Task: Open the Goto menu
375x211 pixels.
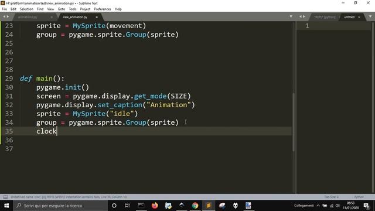Action: (x=62, y=9)
